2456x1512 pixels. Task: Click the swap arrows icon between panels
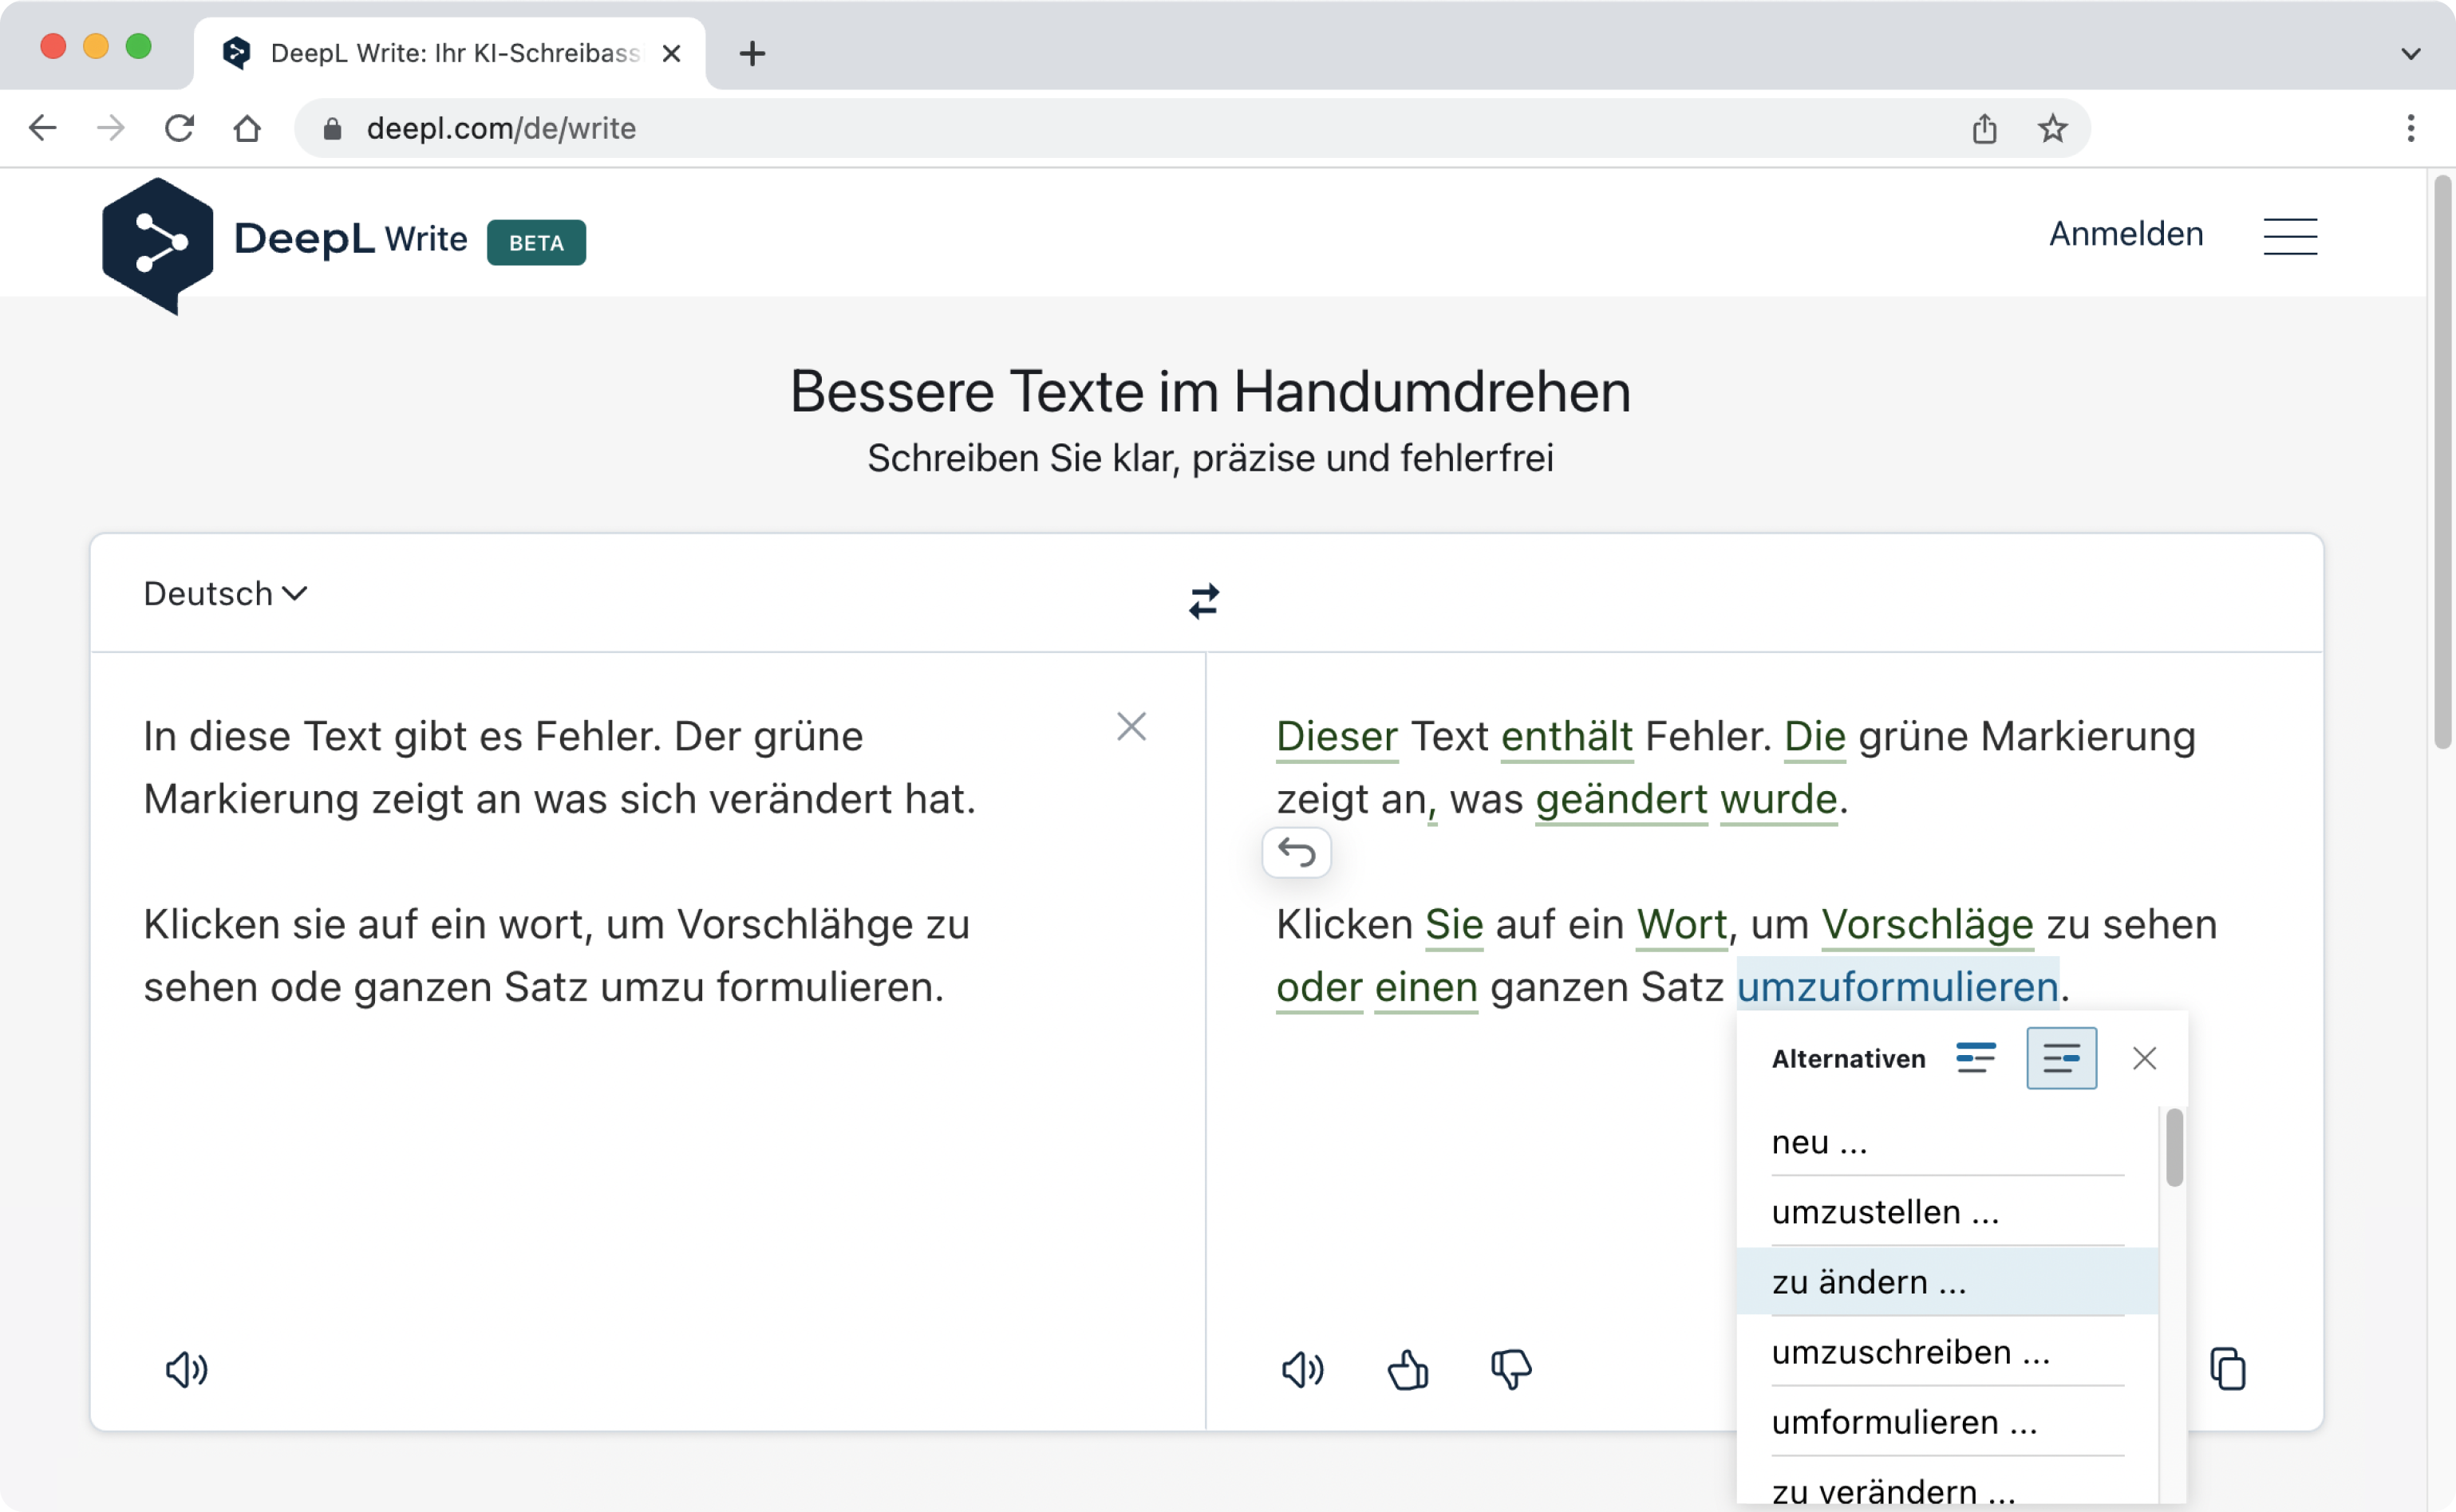[x=1203, y=600]
